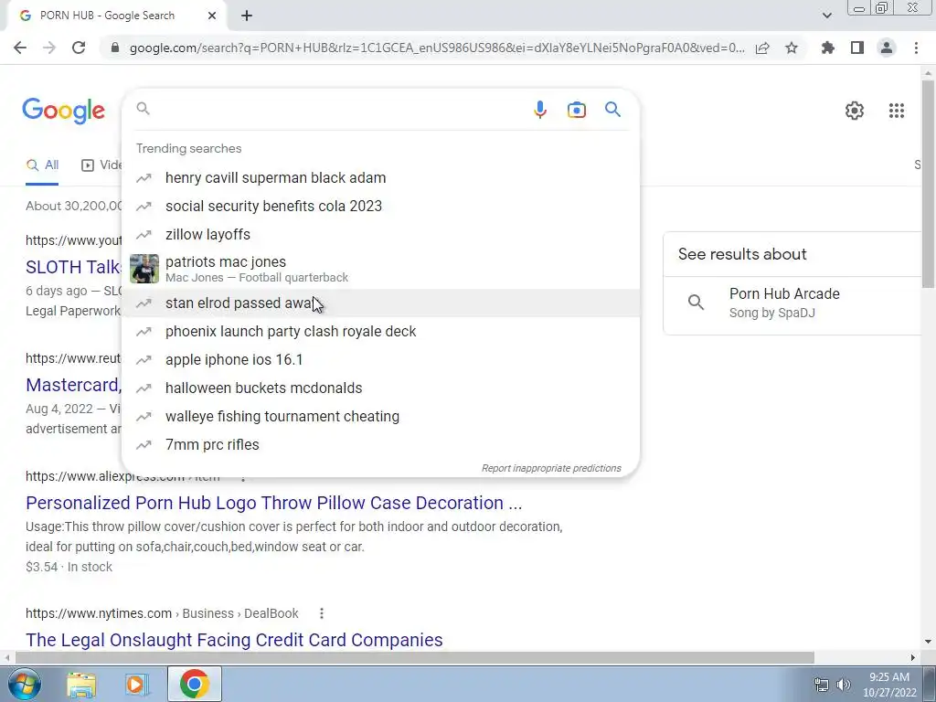Image resolution: width=936 pixels, height=702 pixels.
Task: Share this page via share icon
Action: pyautogui.click(x=762, y=48)
